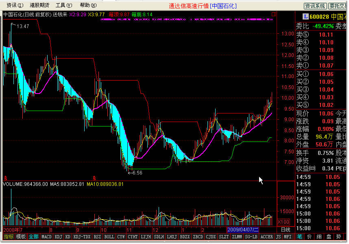This screenshot has height=244, width=349.
Task: Click the MA10:889036.81 readout
Action: (105, 184)
